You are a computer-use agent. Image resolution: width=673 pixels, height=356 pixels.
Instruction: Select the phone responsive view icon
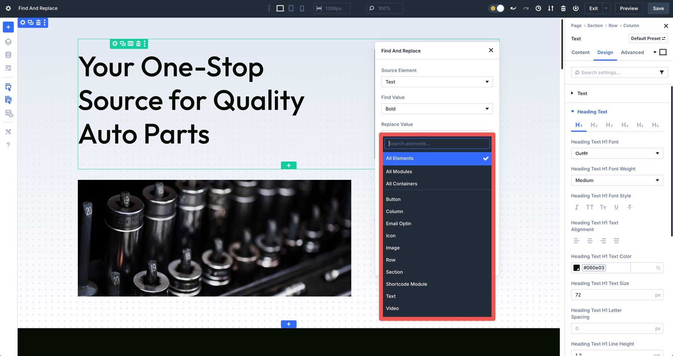tap(301, 8)
